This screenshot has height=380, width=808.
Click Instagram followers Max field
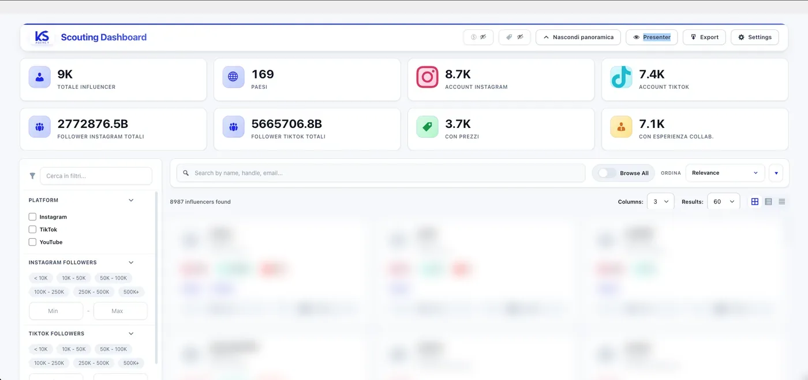coord(120,311)
